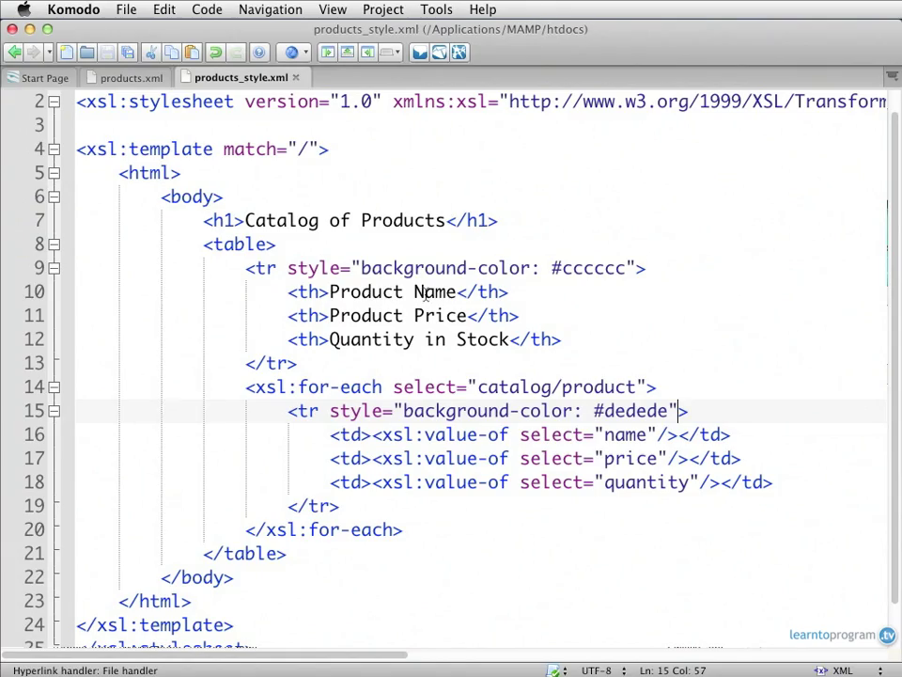Screen dimensions: 902x677
Task: Switch to the Start Page tab
Action: 38,78
